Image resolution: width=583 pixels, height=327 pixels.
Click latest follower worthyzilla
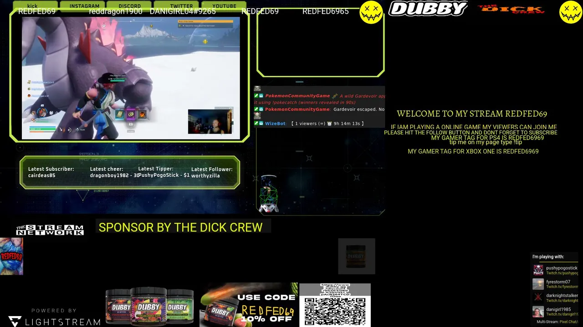point(205,176)
